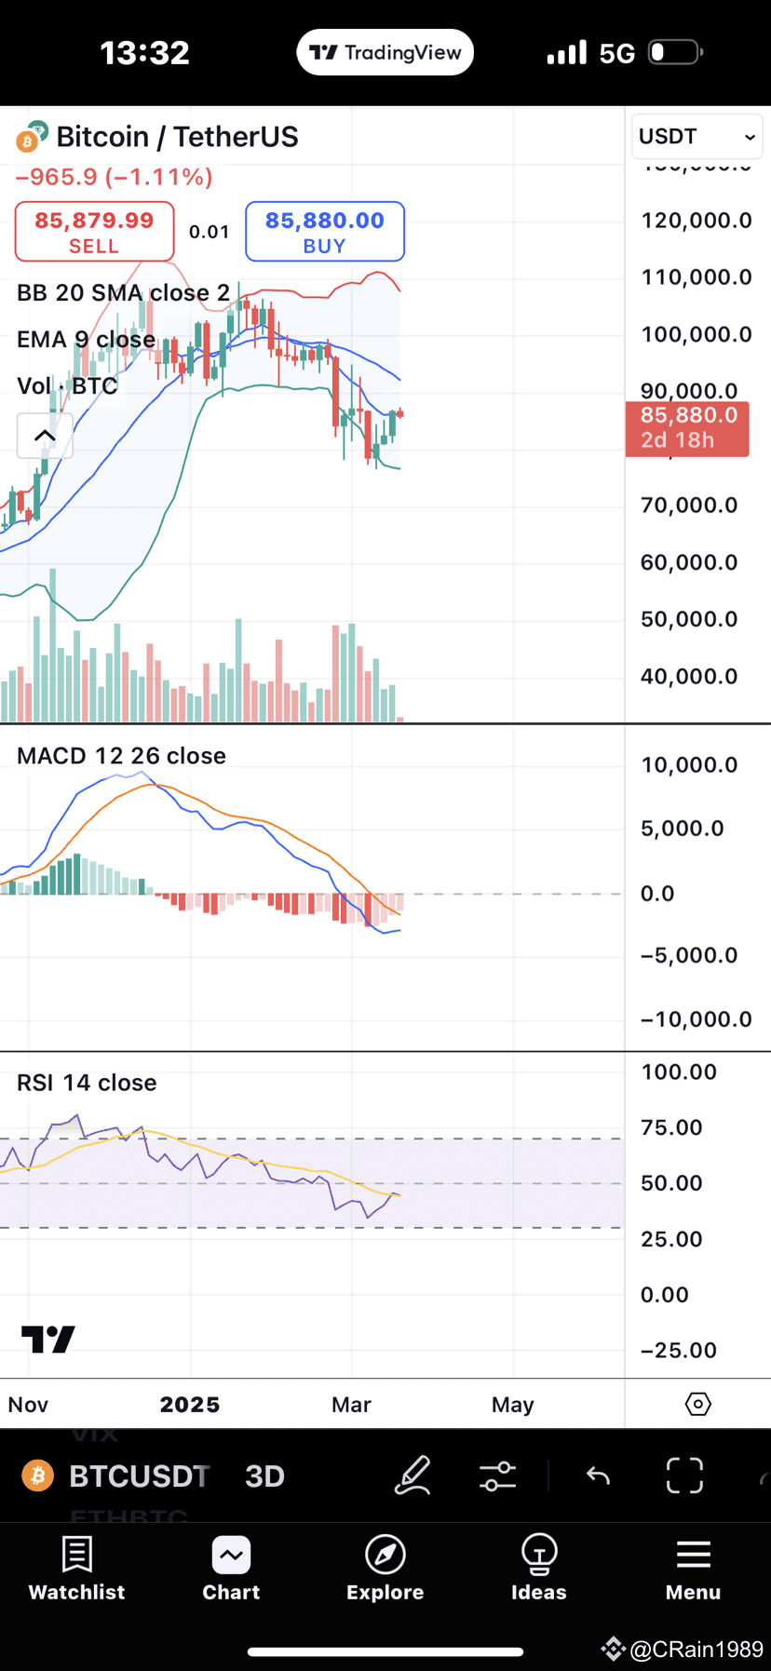
Task: Select the Vol · BTC indicator label
Action: 67,386
